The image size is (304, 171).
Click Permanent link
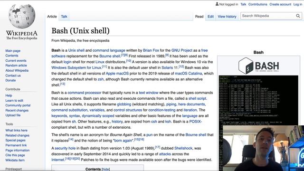[16, 145]
